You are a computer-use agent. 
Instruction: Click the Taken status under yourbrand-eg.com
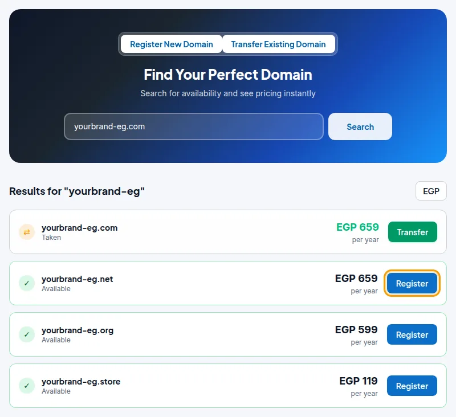click(51, 238)
